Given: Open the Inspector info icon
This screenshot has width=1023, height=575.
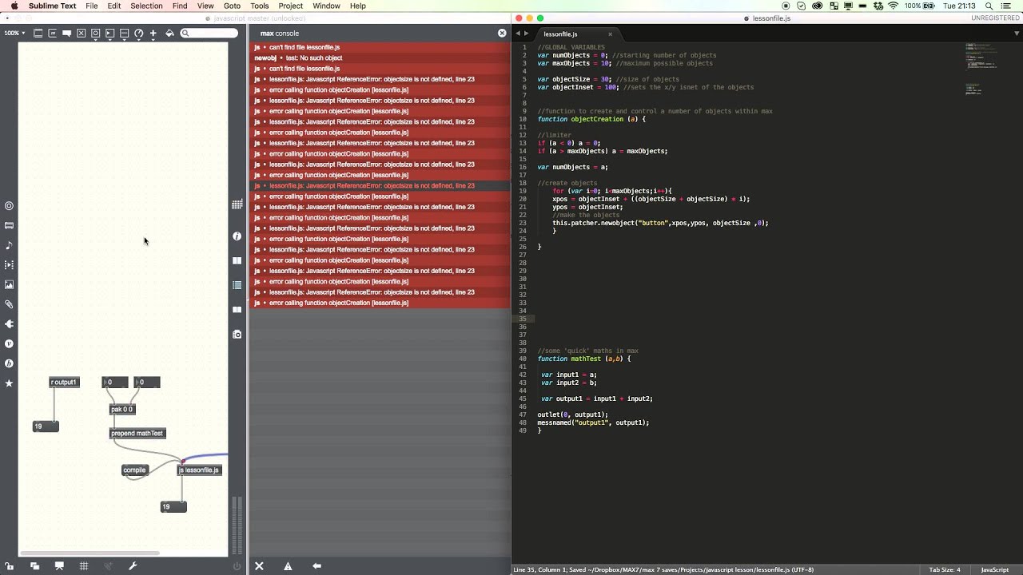Looking at the screenshot, I should pyautogui.click(x=237, y=236).
